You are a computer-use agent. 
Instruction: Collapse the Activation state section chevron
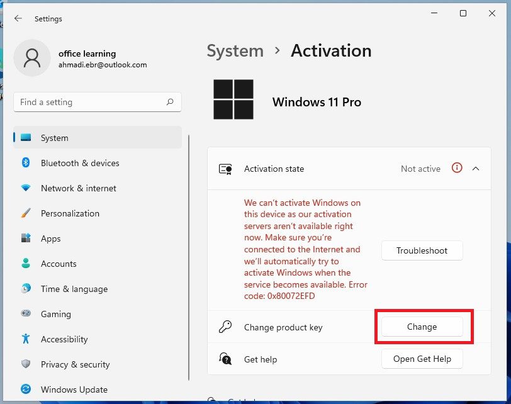pyautogui.click(x=476, y=169)
